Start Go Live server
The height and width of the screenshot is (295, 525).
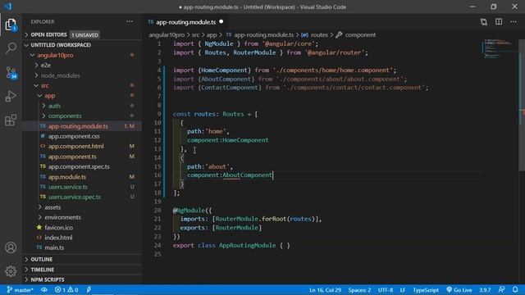click(459, 290)
